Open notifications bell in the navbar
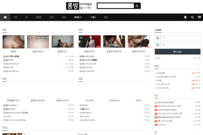This screenshot has height=135, width=203. coord(185,17)
